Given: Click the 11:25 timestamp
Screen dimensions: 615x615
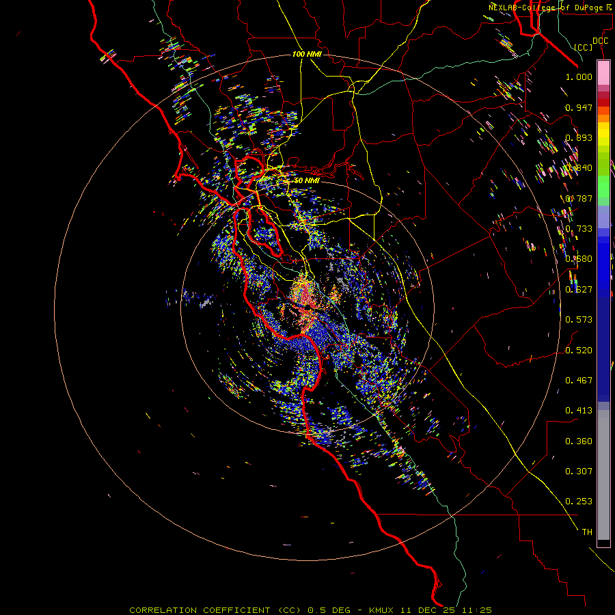Looking at the screenshot, I should tap(476, 610).
